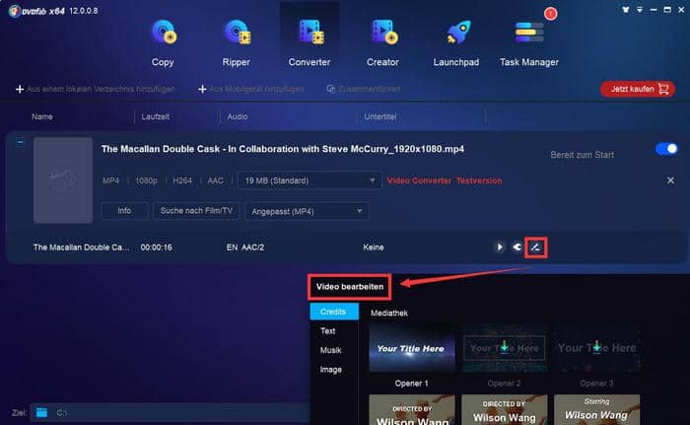Open advanced settings wrench icon
690x425 pixels.
(517, 248)
